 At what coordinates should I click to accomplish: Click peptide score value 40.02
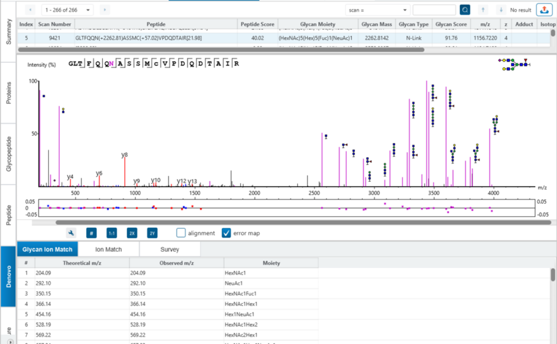coord(257,38)
